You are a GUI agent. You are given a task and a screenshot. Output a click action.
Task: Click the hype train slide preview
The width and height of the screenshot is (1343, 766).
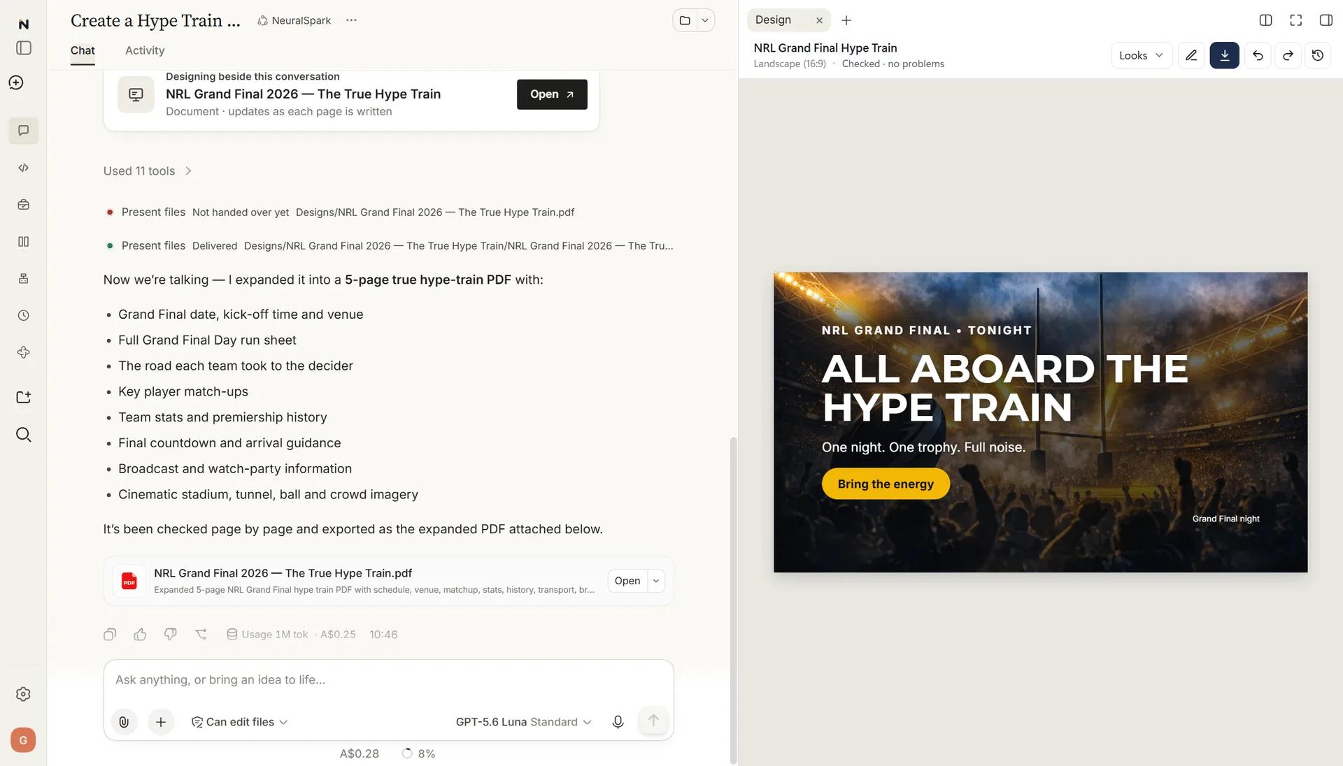[x=1040, y=422]
